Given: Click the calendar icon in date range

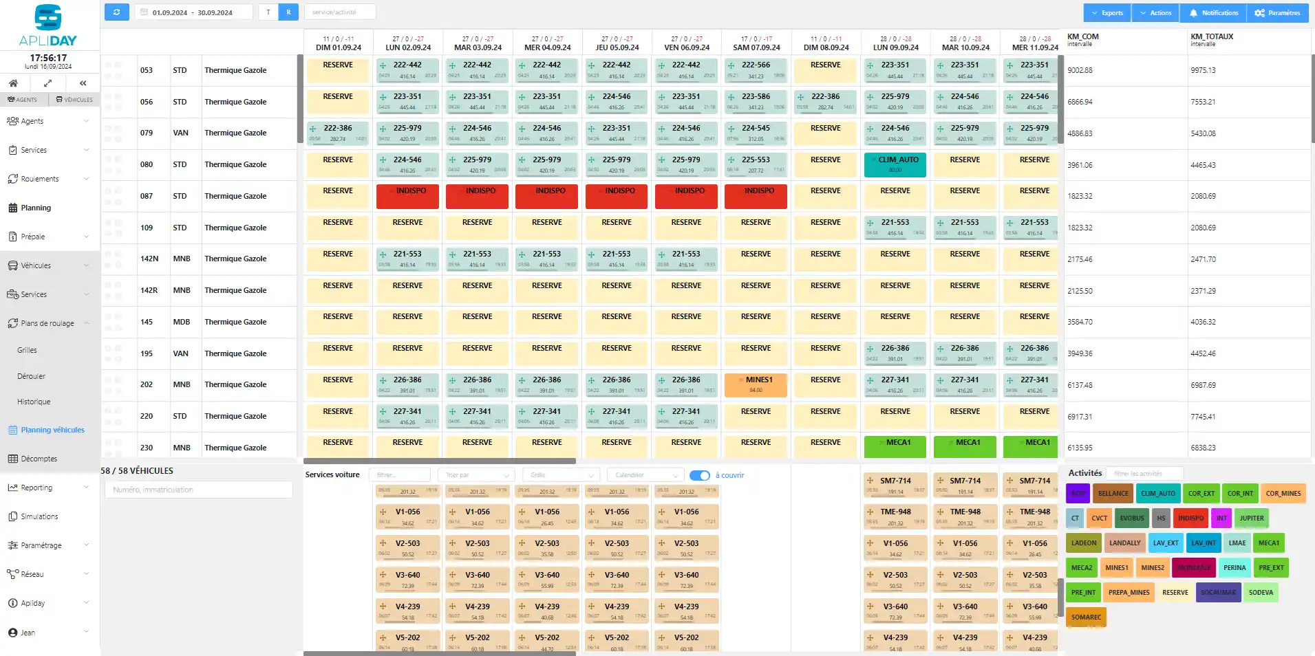Looking at the screenshot, I should point(144,12).
